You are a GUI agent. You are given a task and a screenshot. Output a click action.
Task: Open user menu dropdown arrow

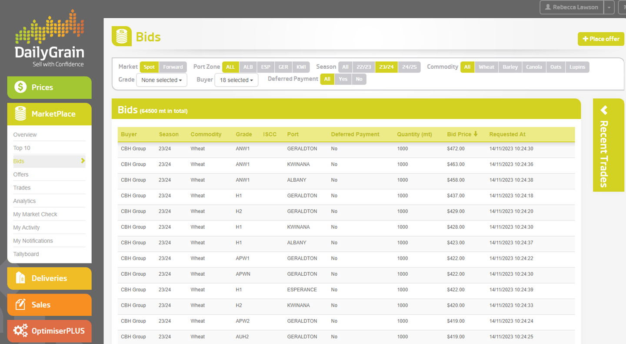click(610, 7)
